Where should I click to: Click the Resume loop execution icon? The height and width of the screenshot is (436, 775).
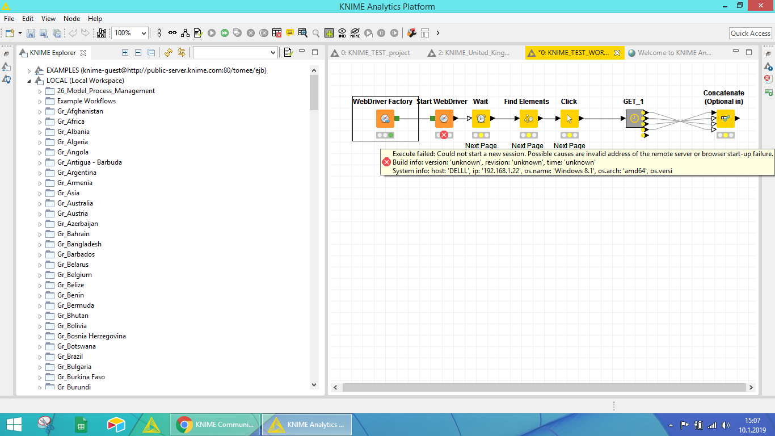pyautogui.click(x=394, y=33)
